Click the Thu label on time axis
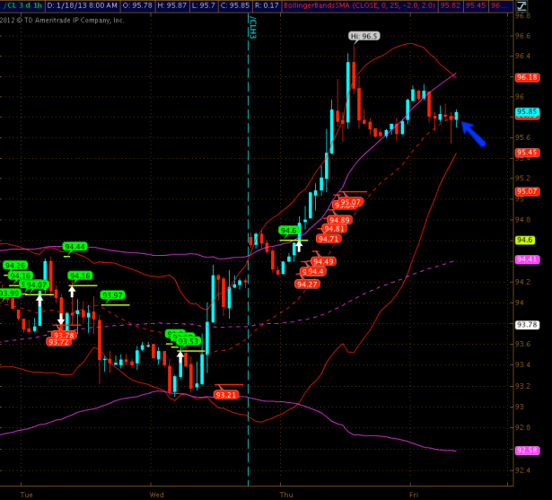552x500 pixels. (x=286, y=494)
